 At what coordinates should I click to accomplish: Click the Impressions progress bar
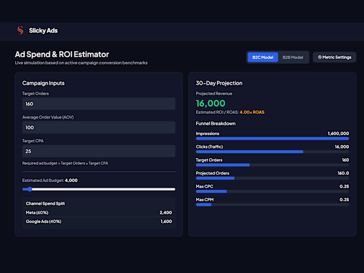point(272,139)
